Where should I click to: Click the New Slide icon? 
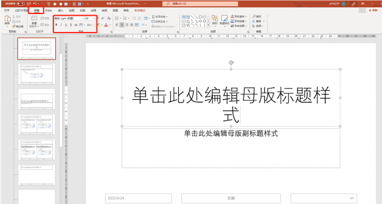coord(34,18)
